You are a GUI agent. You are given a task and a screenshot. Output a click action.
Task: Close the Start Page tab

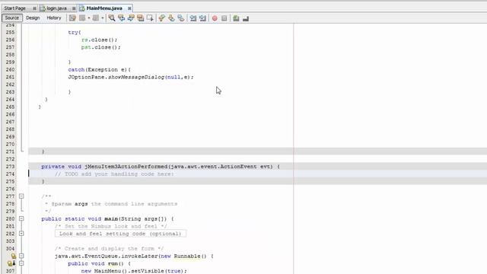pyautogui.click(x=34, y=8)
